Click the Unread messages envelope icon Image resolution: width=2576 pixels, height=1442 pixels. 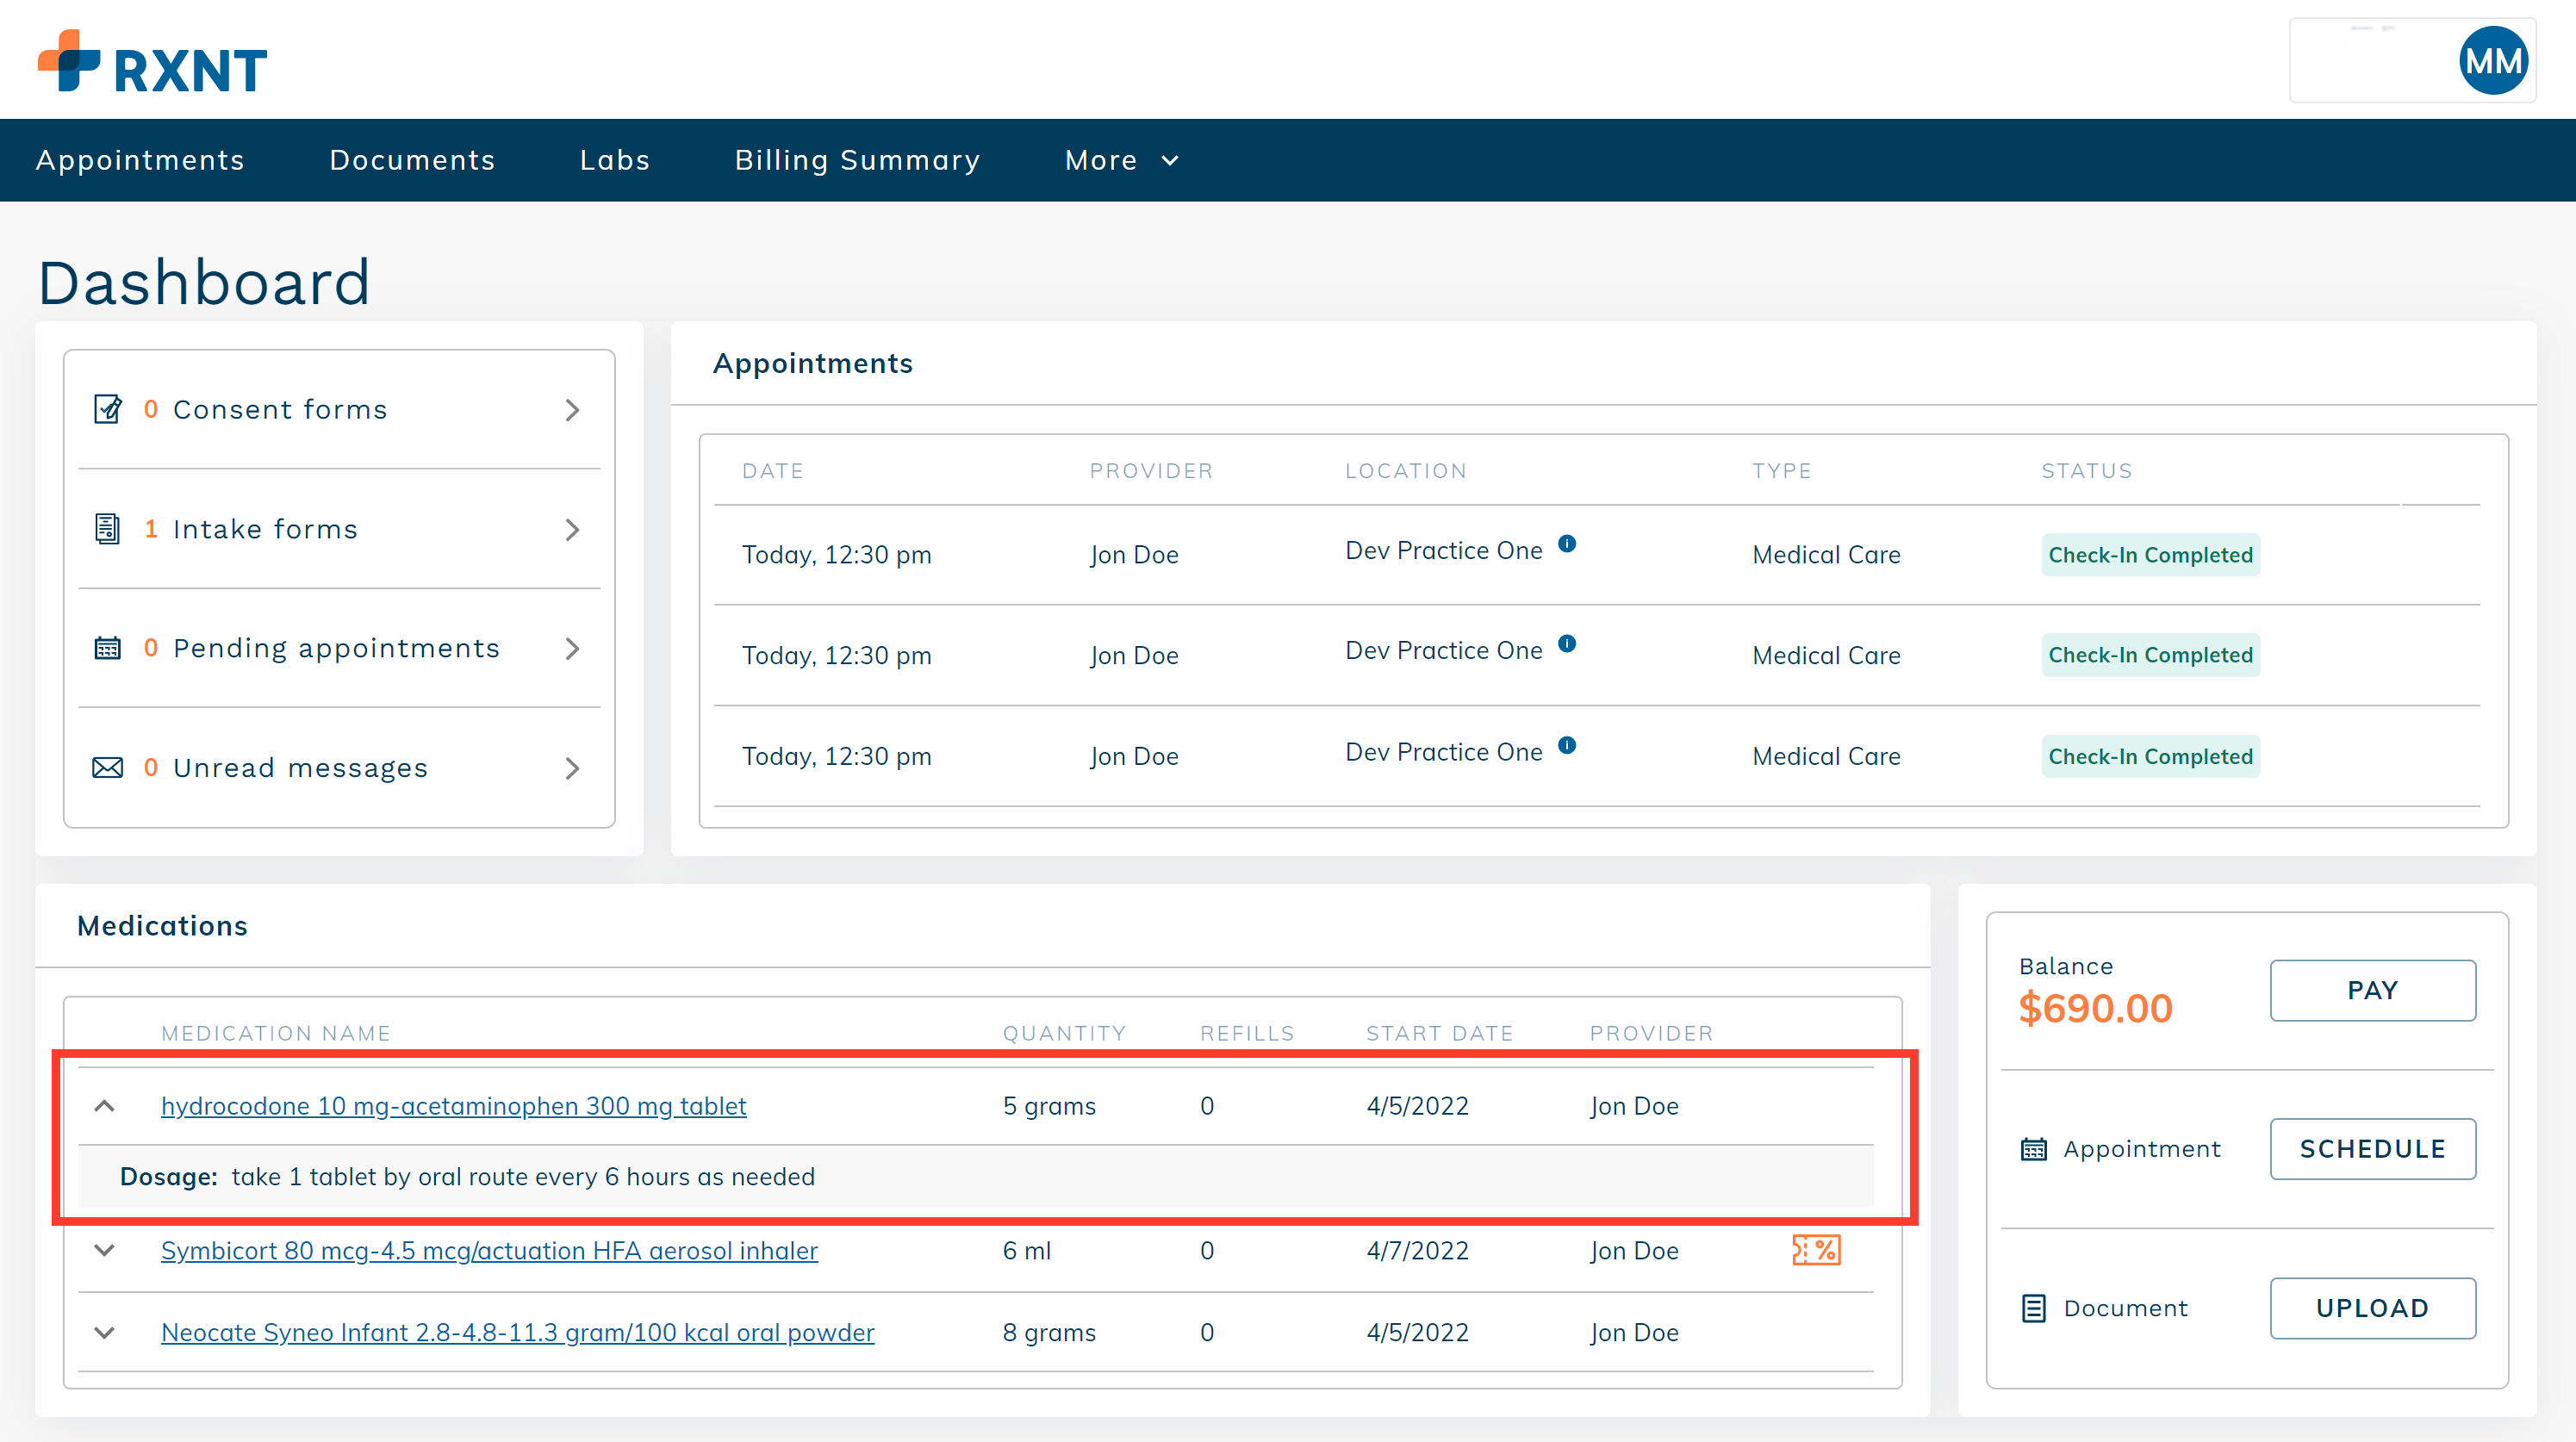pos(108,768)
